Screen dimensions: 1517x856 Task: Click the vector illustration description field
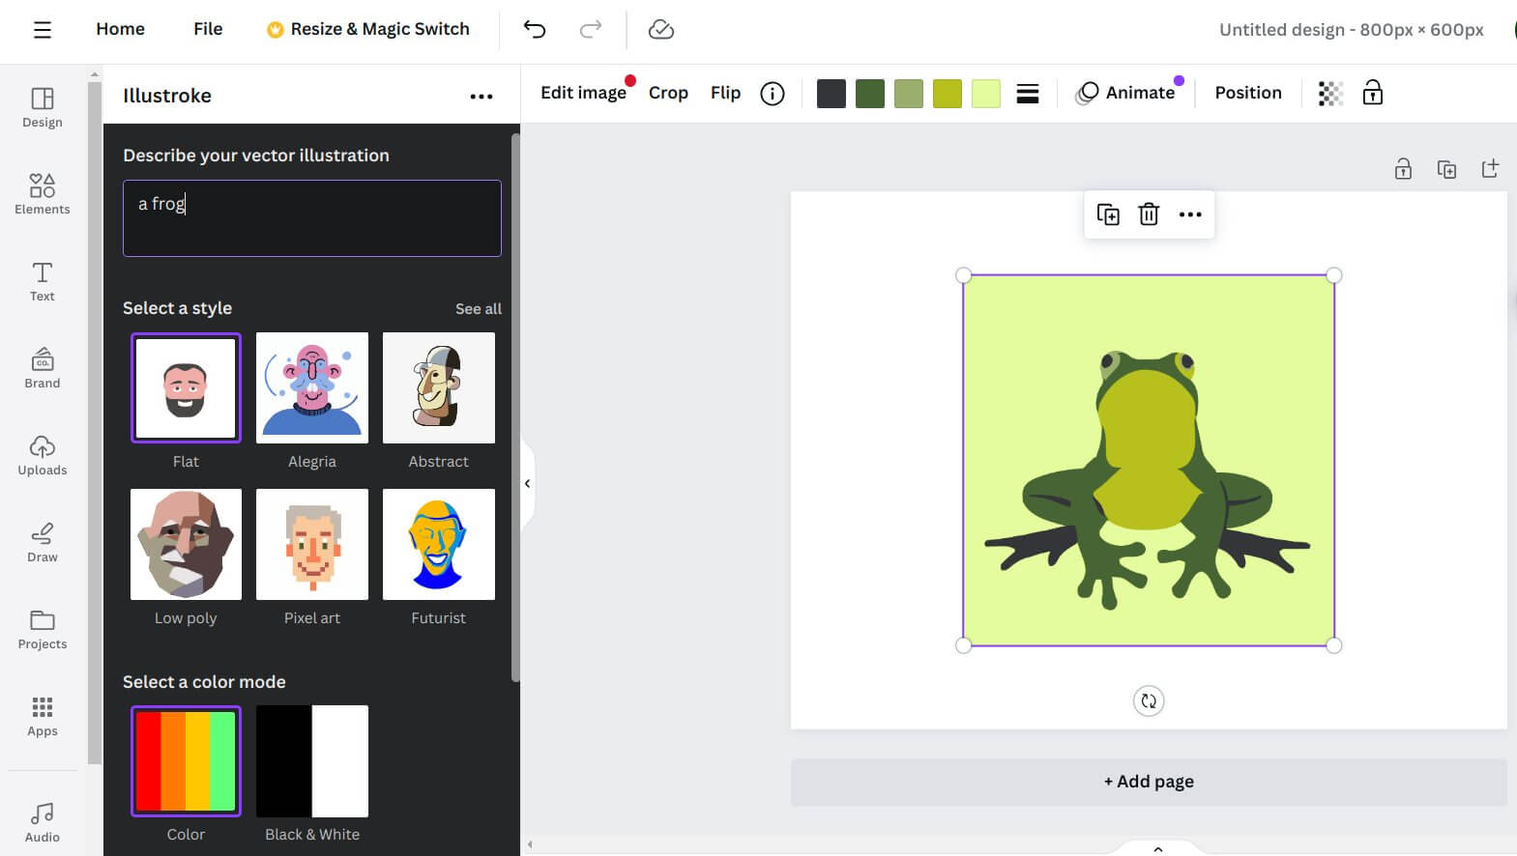coord(312,218)
